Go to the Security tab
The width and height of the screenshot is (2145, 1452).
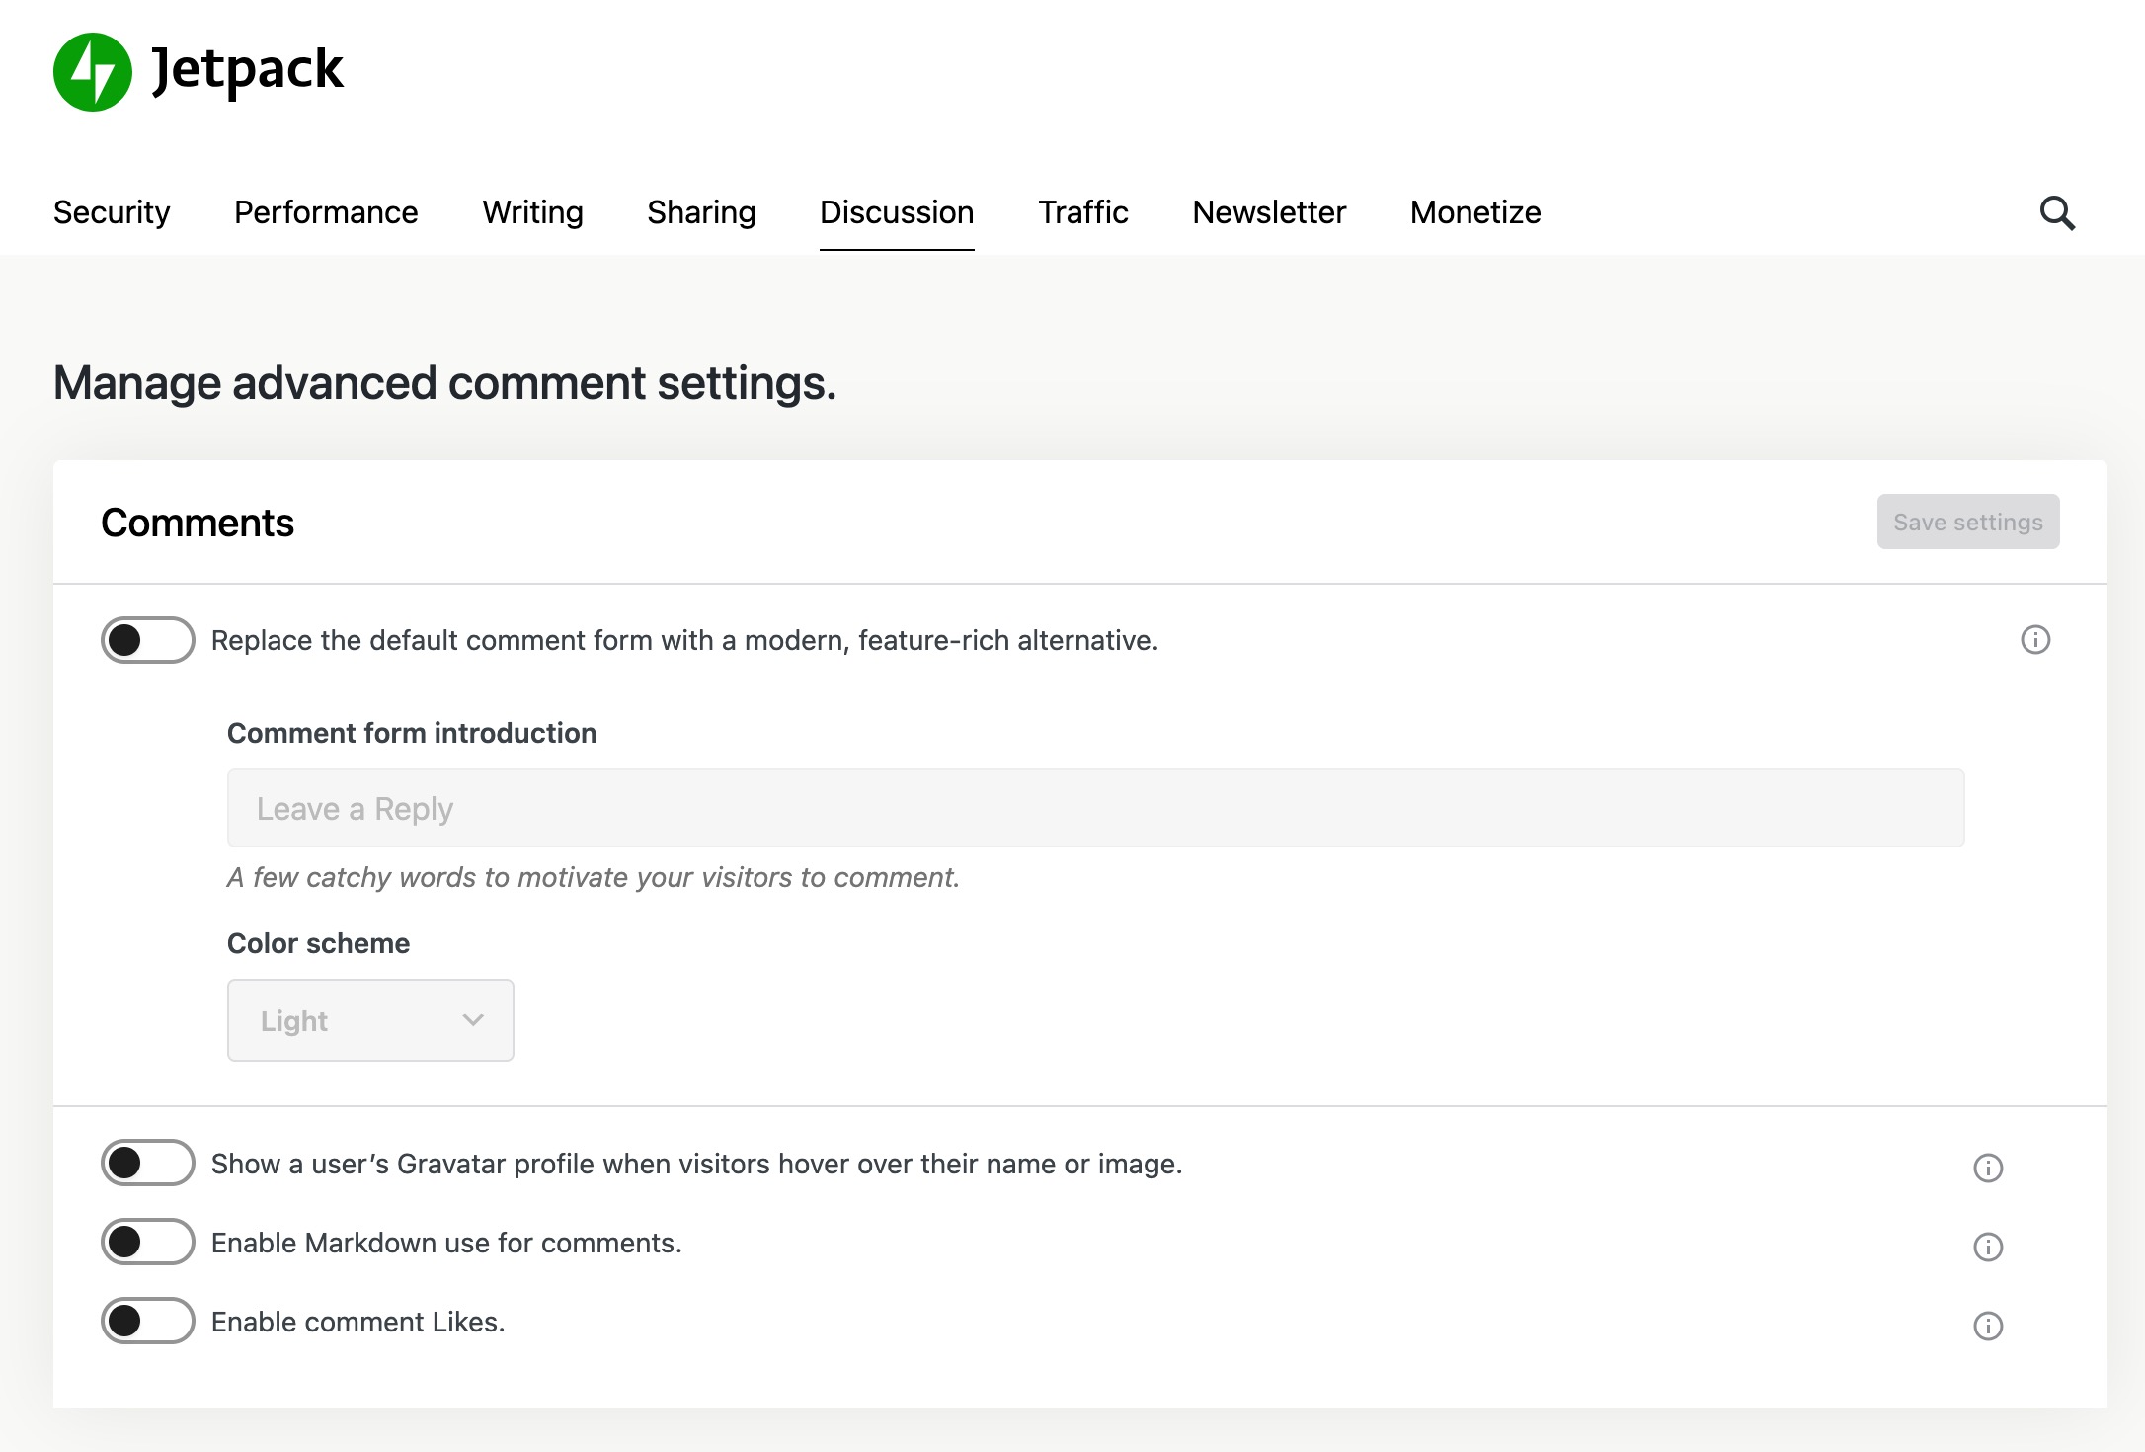pos(112,212)
